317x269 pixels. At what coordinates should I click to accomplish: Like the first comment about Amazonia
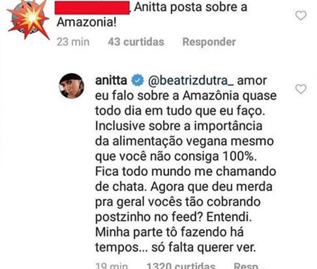(301, 15)
